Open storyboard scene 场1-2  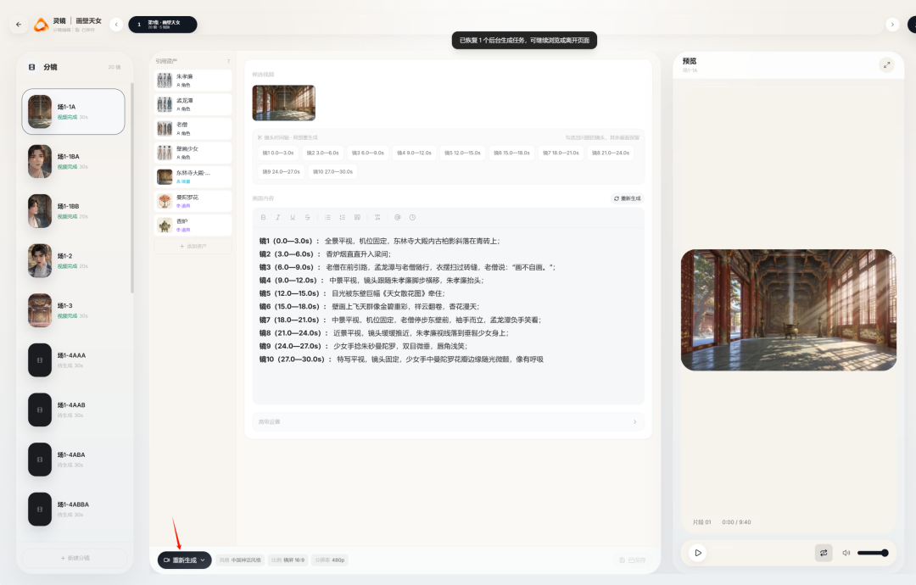click(73, 260)
